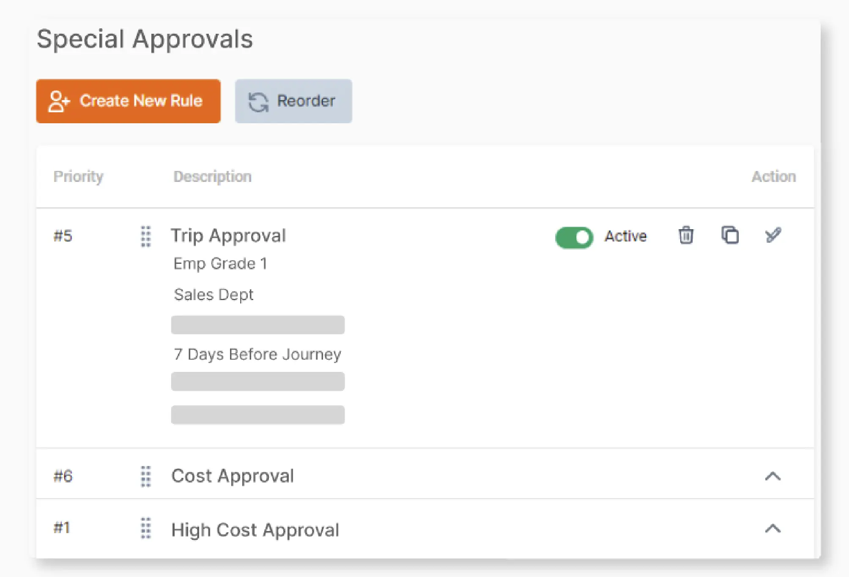Click the refresh arrows icon in Reorder

click(258, 102)
